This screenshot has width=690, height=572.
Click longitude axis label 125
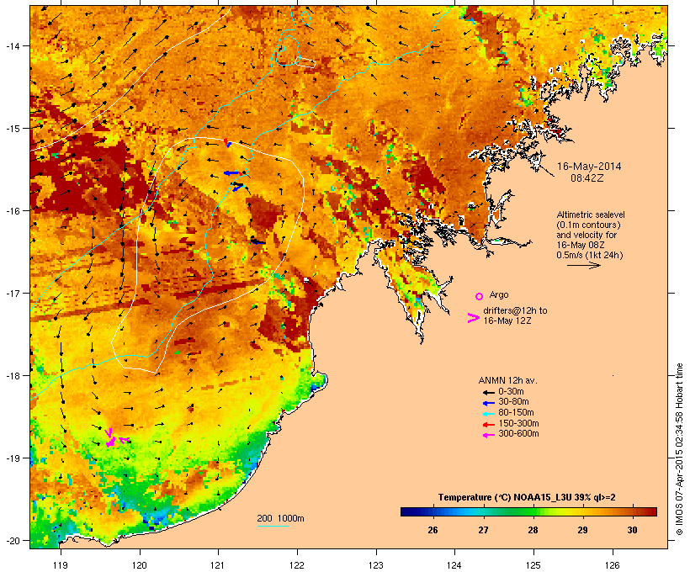pyautogui.click(x=533, y=565)
